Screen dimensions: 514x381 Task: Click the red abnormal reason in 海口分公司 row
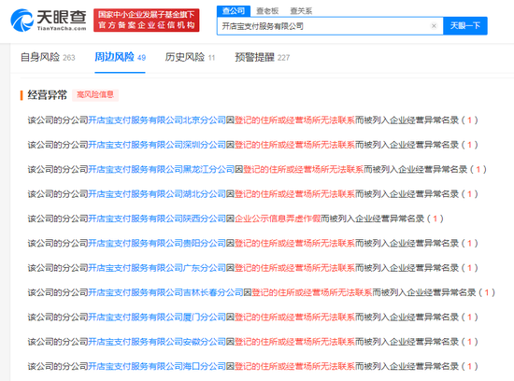[x=294, y=366]
